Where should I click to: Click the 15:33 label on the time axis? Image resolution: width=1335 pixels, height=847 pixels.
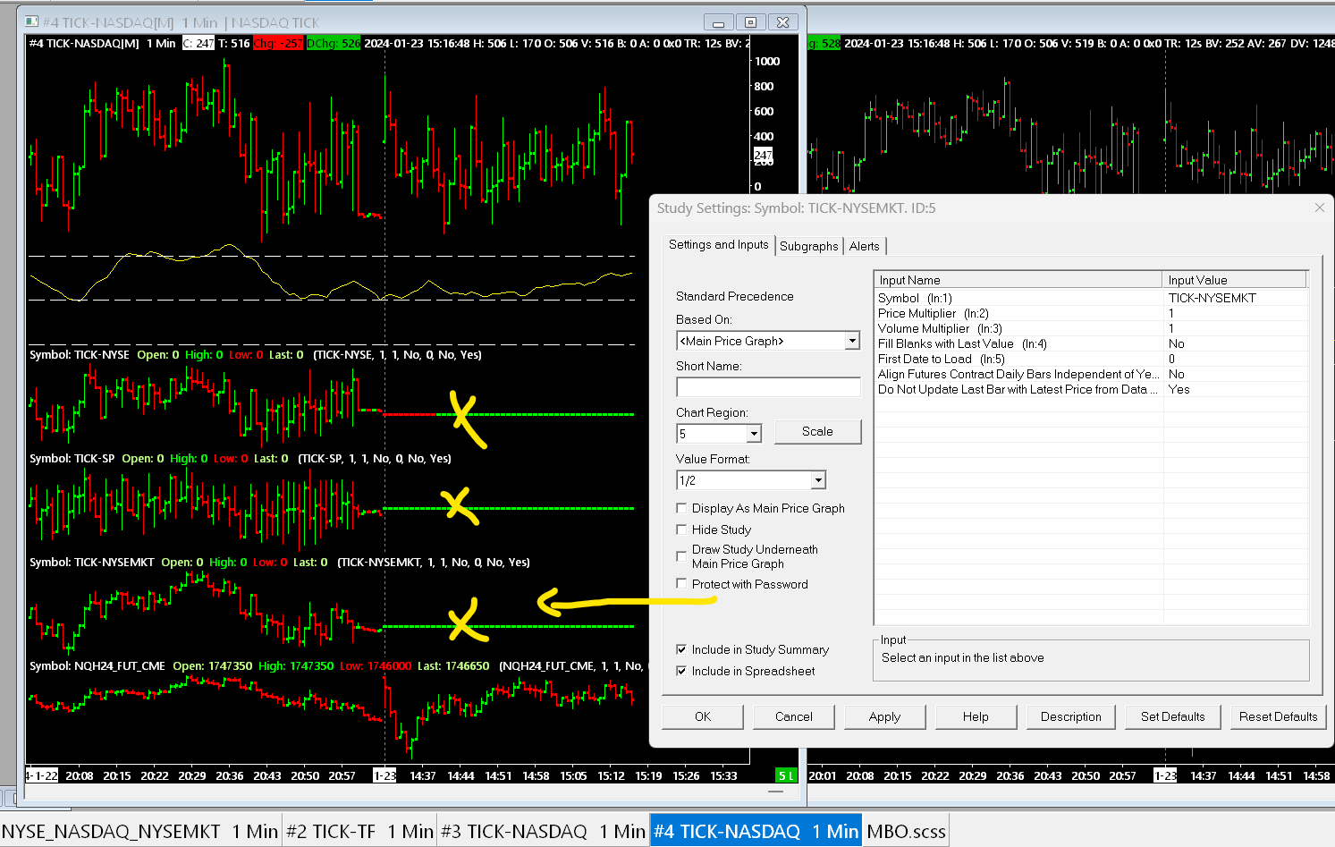pos(723,775)
